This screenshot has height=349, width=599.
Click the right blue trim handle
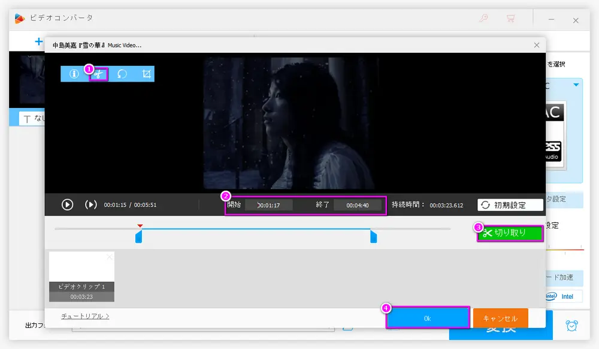[374, 237]
